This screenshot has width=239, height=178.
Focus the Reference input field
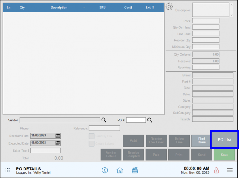104,128
